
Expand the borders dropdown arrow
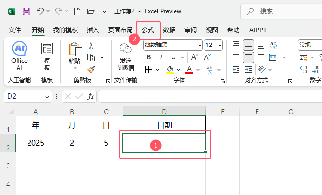click(157, 70)
